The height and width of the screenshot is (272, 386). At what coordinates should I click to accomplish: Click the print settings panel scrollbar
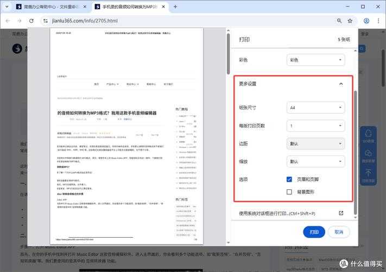tap(355, 153)
